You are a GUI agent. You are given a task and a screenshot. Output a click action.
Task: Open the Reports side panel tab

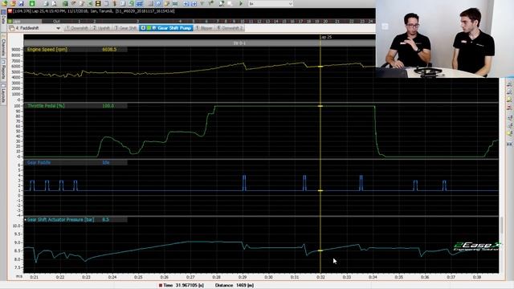[3, 70]
